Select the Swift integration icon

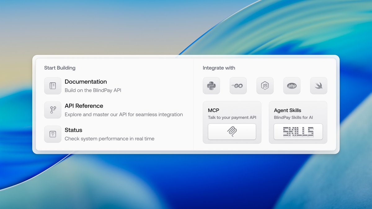[x=319, y=86]
